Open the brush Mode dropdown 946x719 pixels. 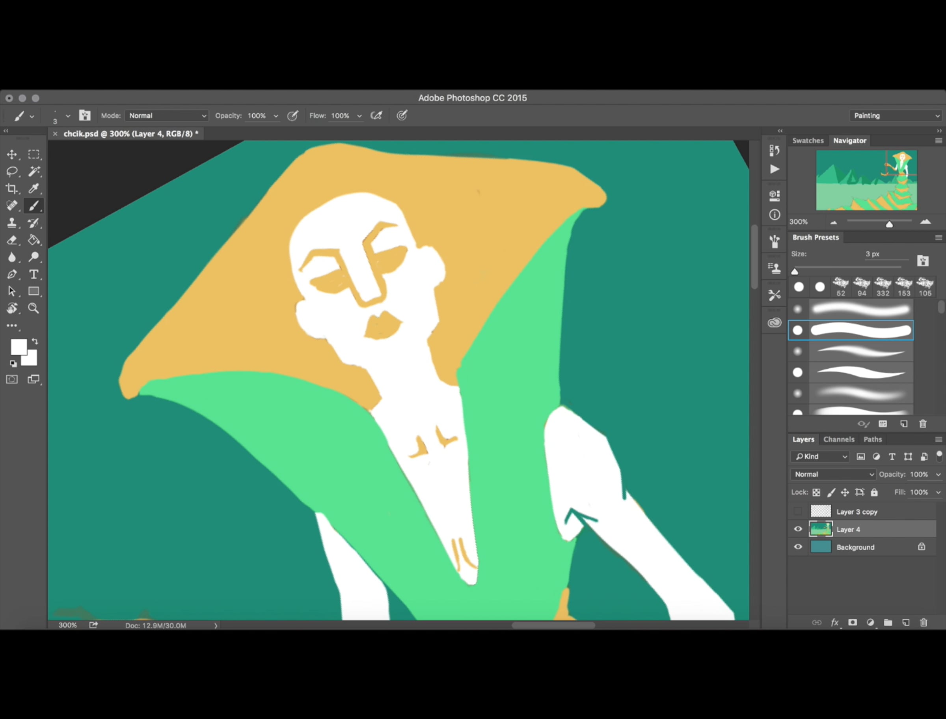pyautogui.click(x=167, y=116)
